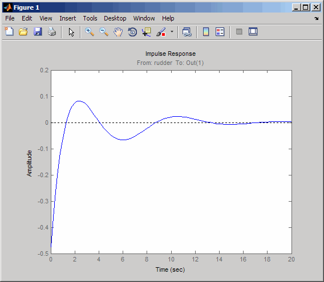
Task: Open the Brush tool color dropdown arrow
Action: coord(172,32)
